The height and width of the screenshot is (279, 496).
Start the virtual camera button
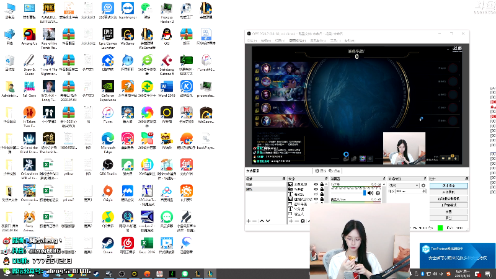pos(448,198)
